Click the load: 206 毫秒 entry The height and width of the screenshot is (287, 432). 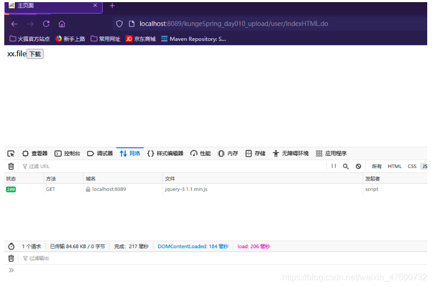[x=254, y=246]
